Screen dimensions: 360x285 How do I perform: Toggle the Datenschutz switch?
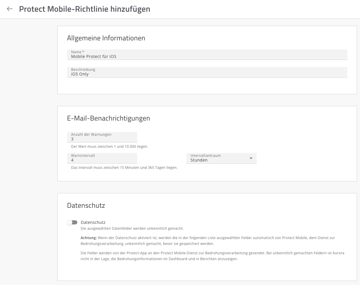[x=72, y=222]
